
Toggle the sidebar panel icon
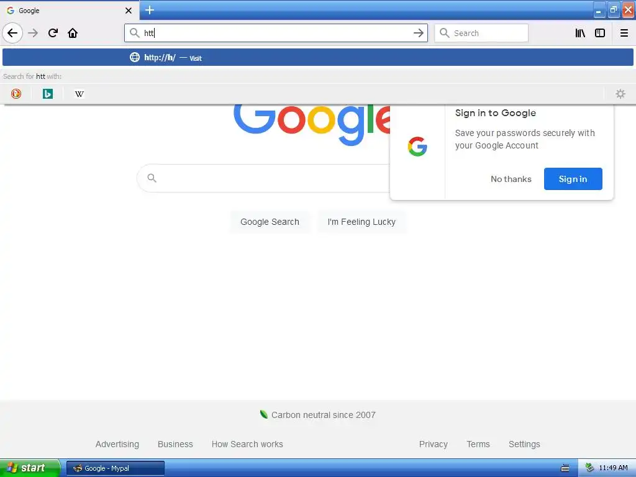point(600,33)
